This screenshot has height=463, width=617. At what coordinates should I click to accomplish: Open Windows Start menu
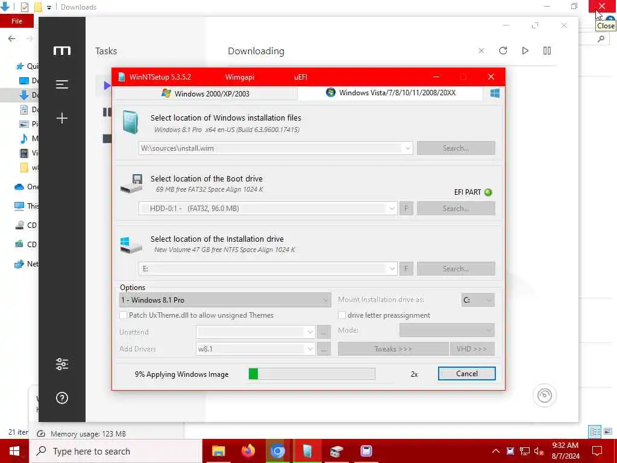14,451
